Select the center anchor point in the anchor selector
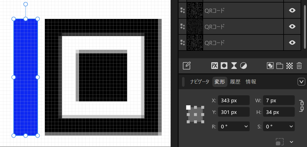This screenshot has width=307, height=147. (195, 114)
